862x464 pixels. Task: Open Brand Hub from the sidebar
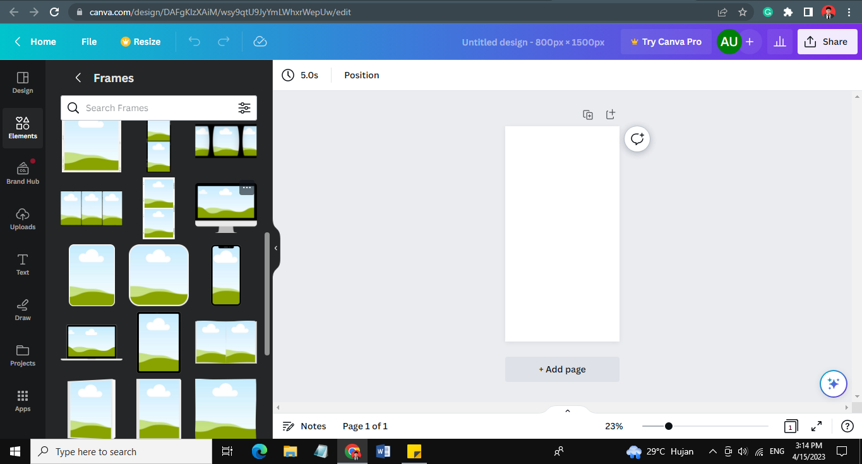click(x=22, y=172)
